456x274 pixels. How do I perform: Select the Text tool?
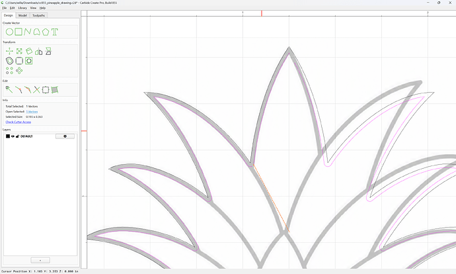coord(55,32)
